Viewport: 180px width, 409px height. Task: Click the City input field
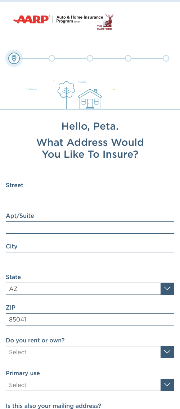pos(90,258)
